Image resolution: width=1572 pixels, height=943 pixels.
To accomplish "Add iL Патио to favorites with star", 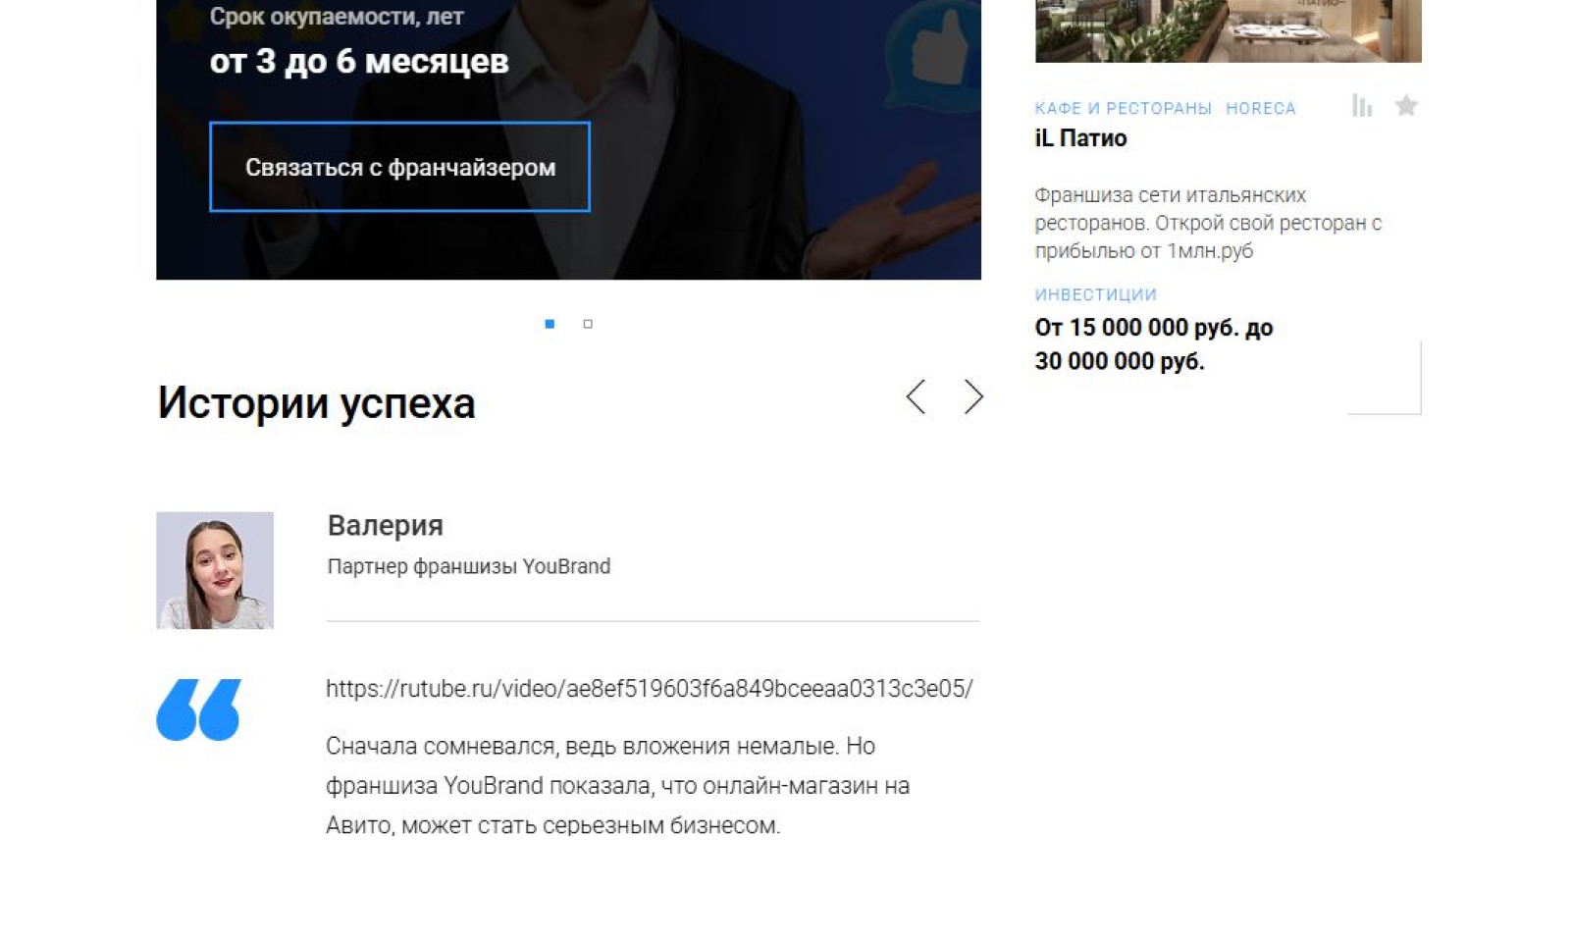I will (x=1406, y=105).
